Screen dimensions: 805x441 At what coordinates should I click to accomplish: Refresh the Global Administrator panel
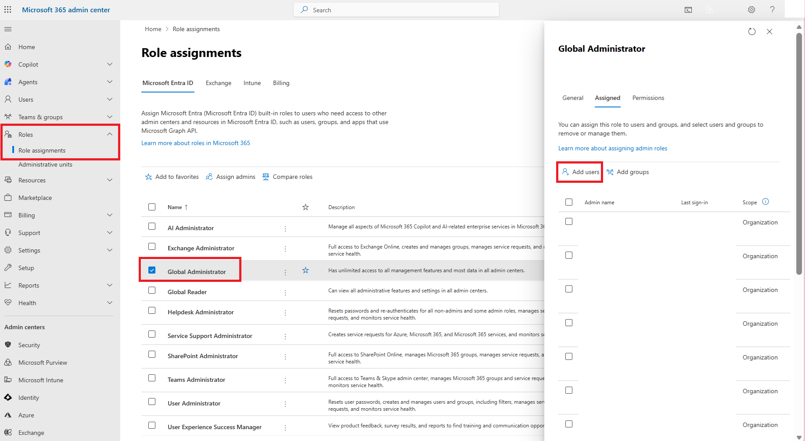[x=752, y=32]
